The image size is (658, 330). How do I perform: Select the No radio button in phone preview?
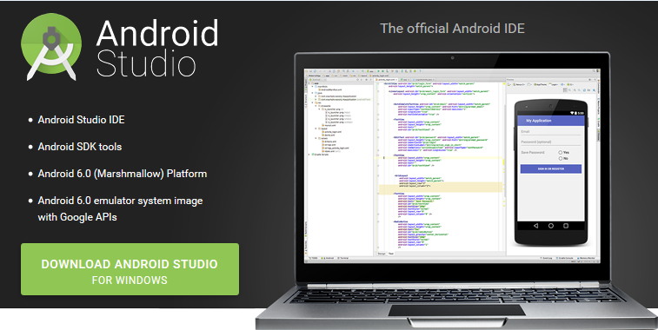point(561,159)
